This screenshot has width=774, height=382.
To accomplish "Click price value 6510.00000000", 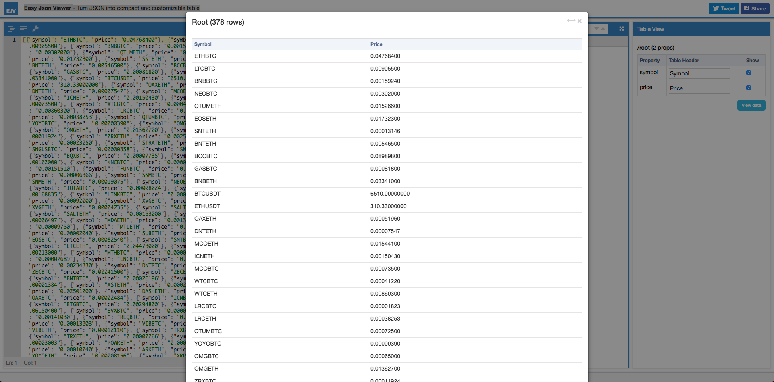I will [x=390, y=194].
